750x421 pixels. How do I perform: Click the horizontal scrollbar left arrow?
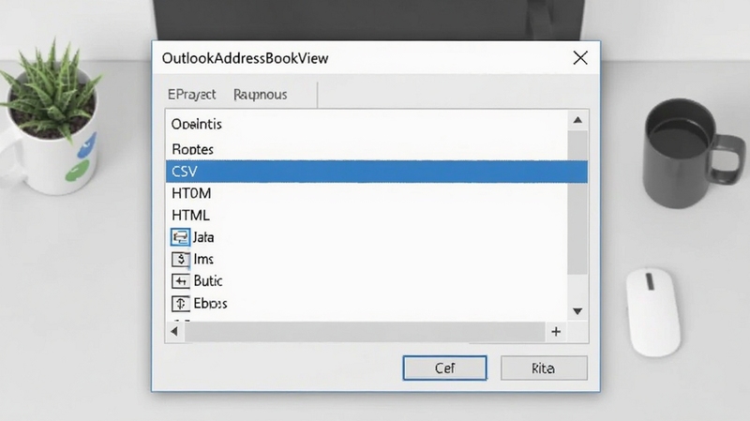[174, 332]
